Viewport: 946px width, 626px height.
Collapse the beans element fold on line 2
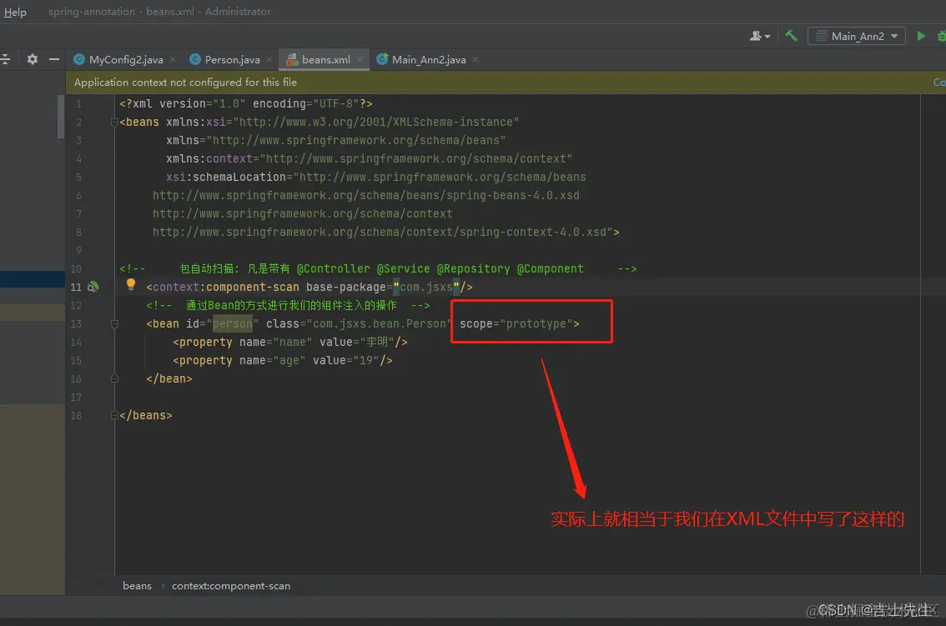coord(114,123)
